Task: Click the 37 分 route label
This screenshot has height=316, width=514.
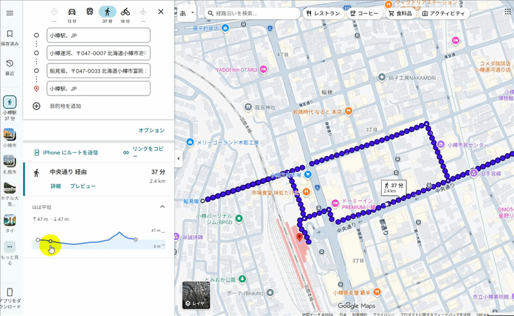Action: (394, 188)
